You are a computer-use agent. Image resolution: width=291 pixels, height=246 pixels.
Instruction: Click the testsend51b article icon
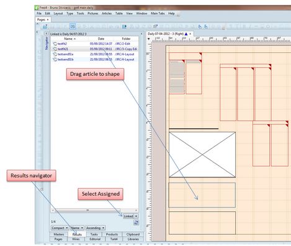(55, 60)
